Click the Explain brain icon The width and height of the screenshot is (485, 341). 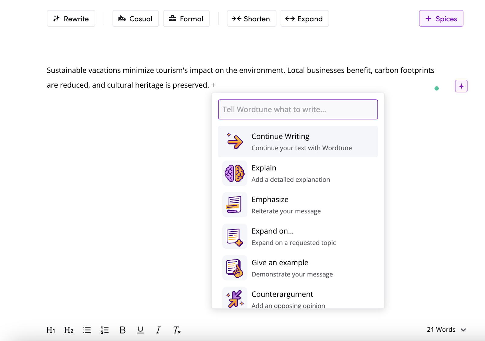pos(235,173)
